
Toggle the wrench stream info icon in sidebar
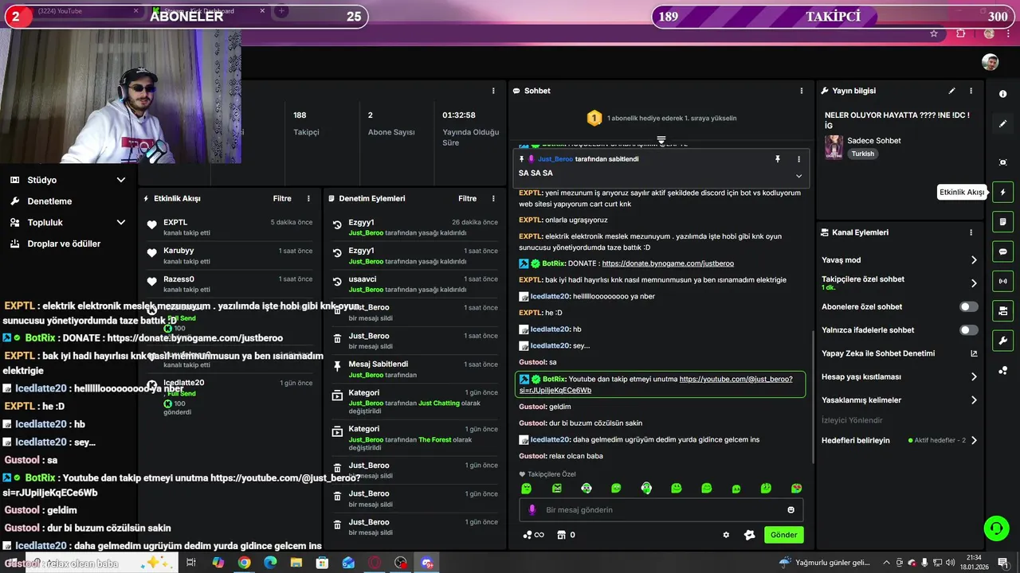(x=1002, y=341)
